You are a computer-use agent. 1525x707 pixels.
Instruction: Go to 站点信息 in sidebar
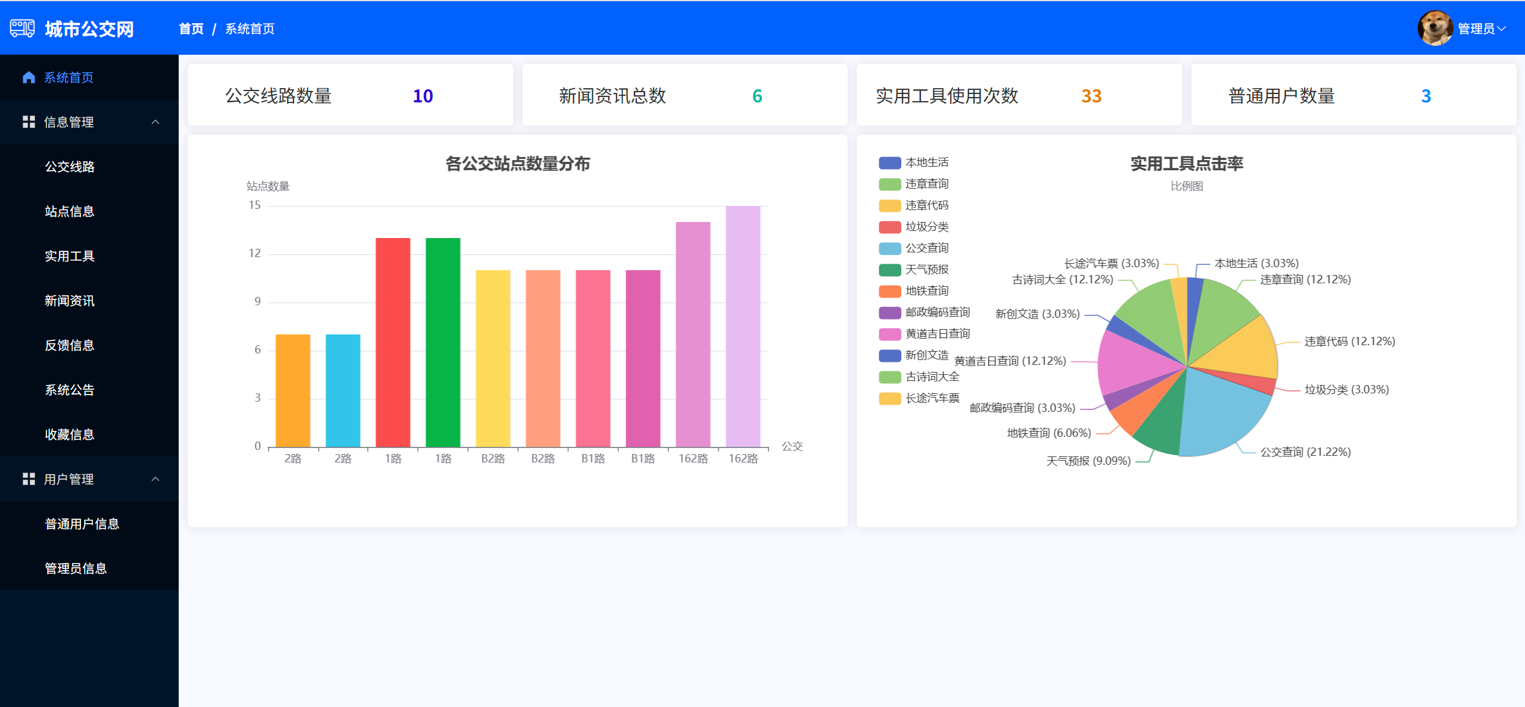(70, 211)
